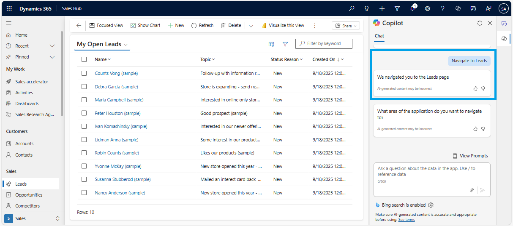513x226 pixels.
Task: Click the search magnifier in top bar
Action: [352, 8]
